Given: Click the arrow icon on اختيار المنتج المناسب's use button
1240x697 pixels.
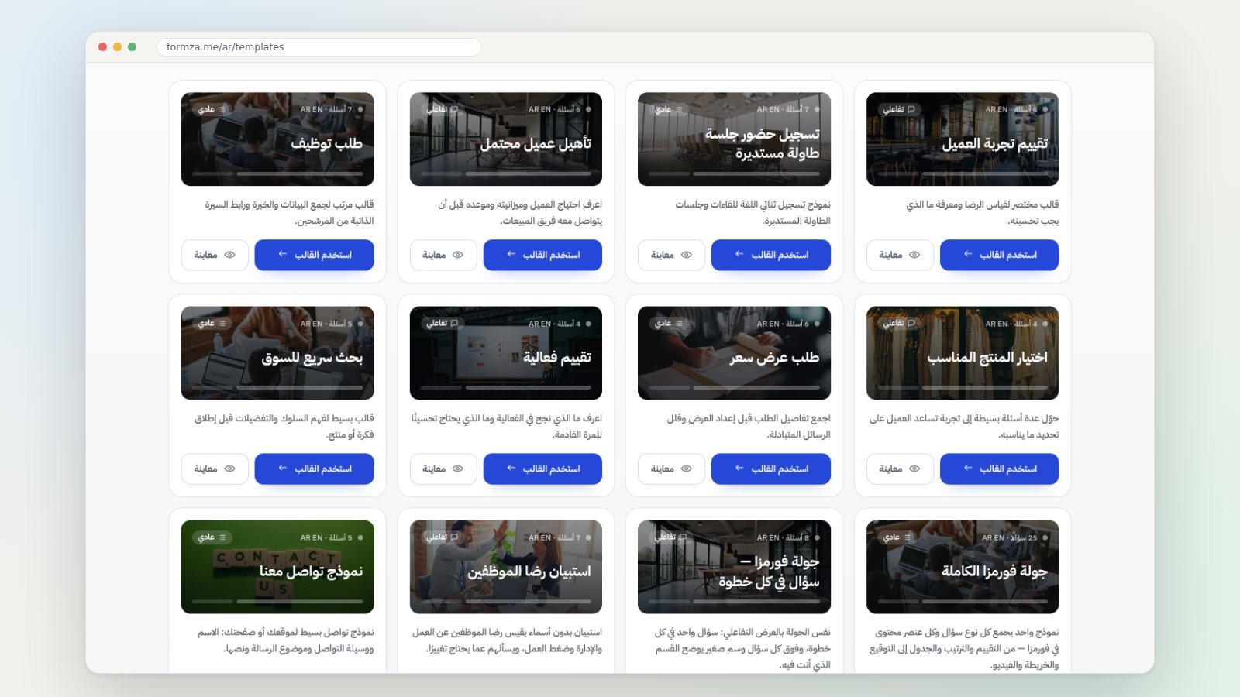Looking at the screenshot, I should 968,468.
